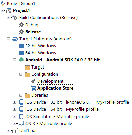Collapse the Configuration folder node

[21, 74]
